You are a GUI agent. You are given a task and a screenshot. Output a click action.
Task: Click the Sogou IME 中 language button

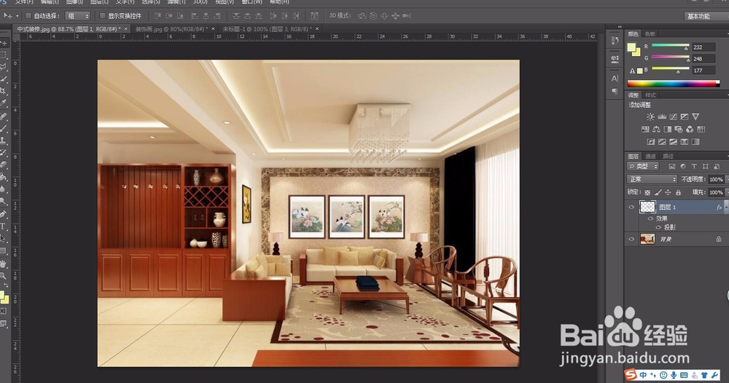click(643, 375)
